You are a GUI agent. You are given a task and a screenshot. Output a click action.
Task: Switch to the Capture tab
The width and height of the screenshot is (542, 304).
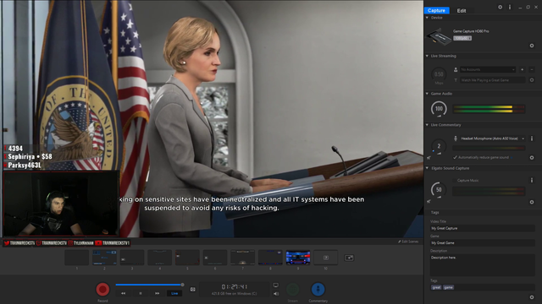coord(437,10)
